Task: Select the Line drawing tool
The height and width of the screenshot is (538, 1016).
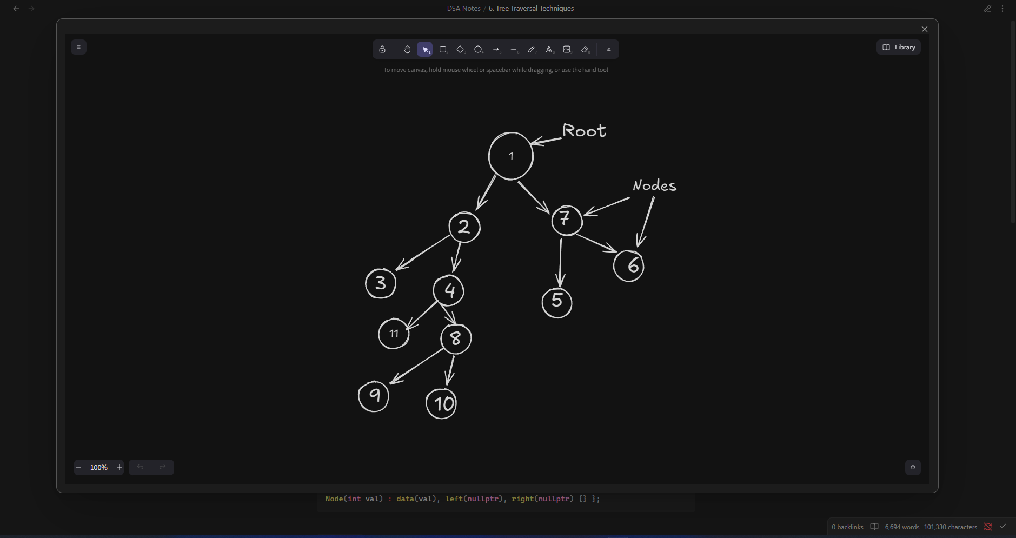Action: [514, 49]
